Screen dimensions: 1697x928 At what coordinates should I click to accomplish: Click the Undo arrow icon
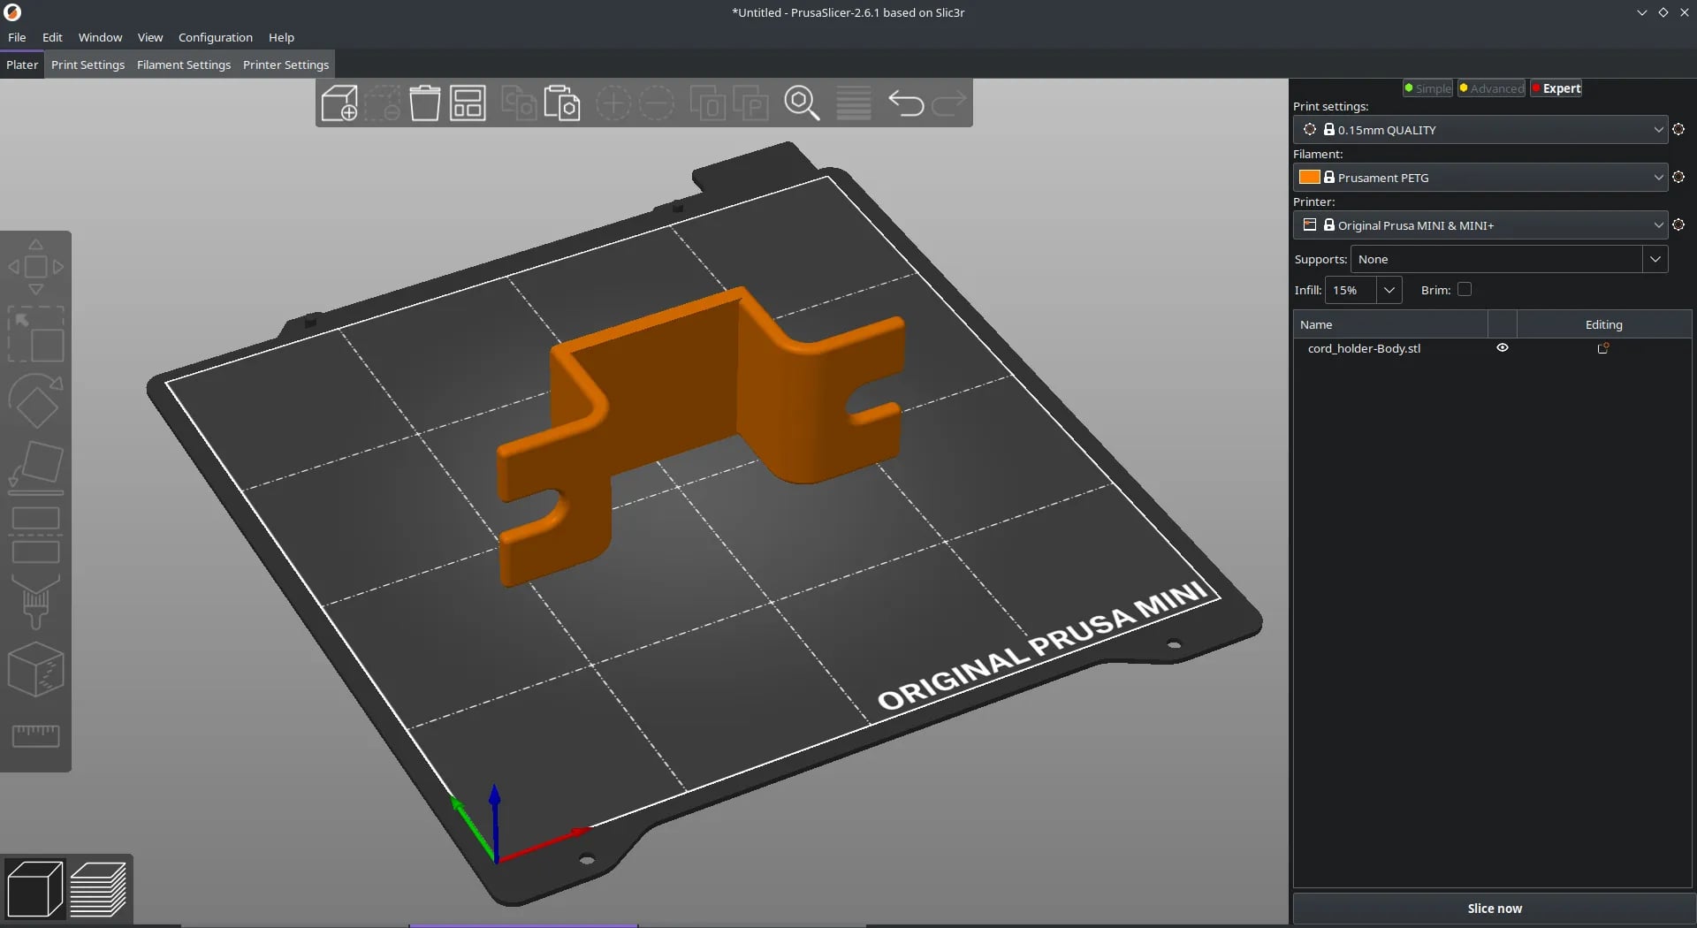pos(906,103)
